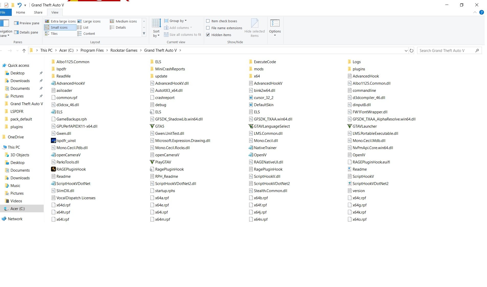This screenshot has height=287, width=487.
Task: Select the cursor_32_2 image icon
Action: (x=251, y=97)
